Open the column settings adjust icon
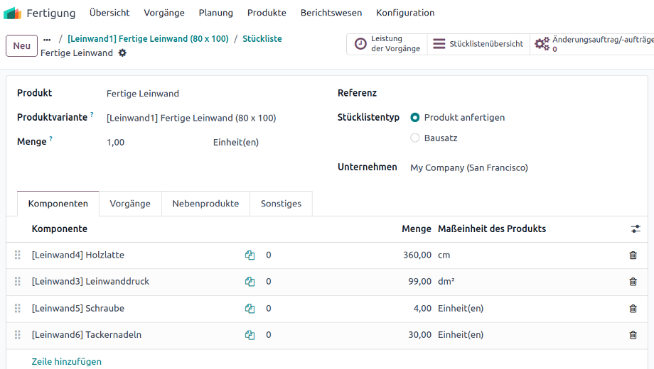The height and width of the screenshot is (369, 654). [636, 228]
